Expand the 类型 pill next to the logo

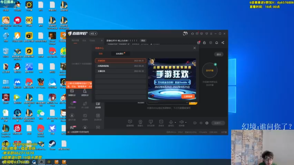(x=93, y=33)
